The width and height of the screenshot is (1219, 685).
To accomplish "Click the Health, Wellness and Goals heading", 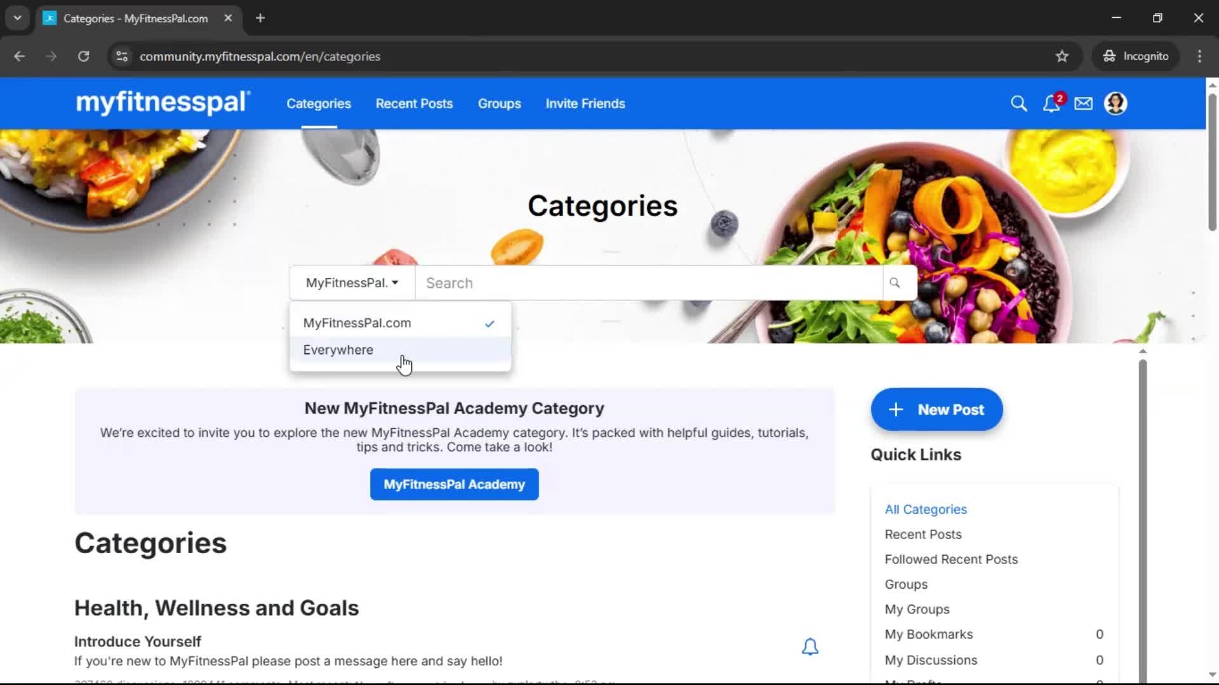I will coord(216,608).
